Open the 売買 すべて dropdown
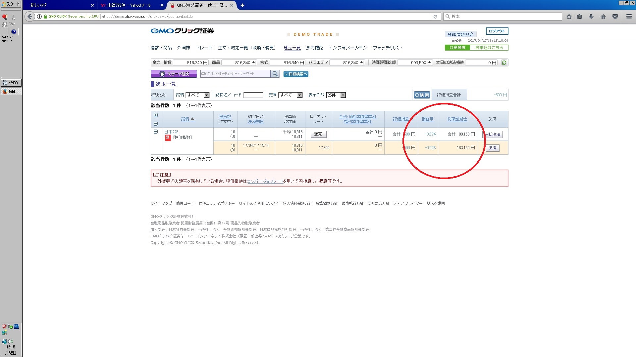The height and width of the screenshot is (357, 636). (x=291, y=95)
